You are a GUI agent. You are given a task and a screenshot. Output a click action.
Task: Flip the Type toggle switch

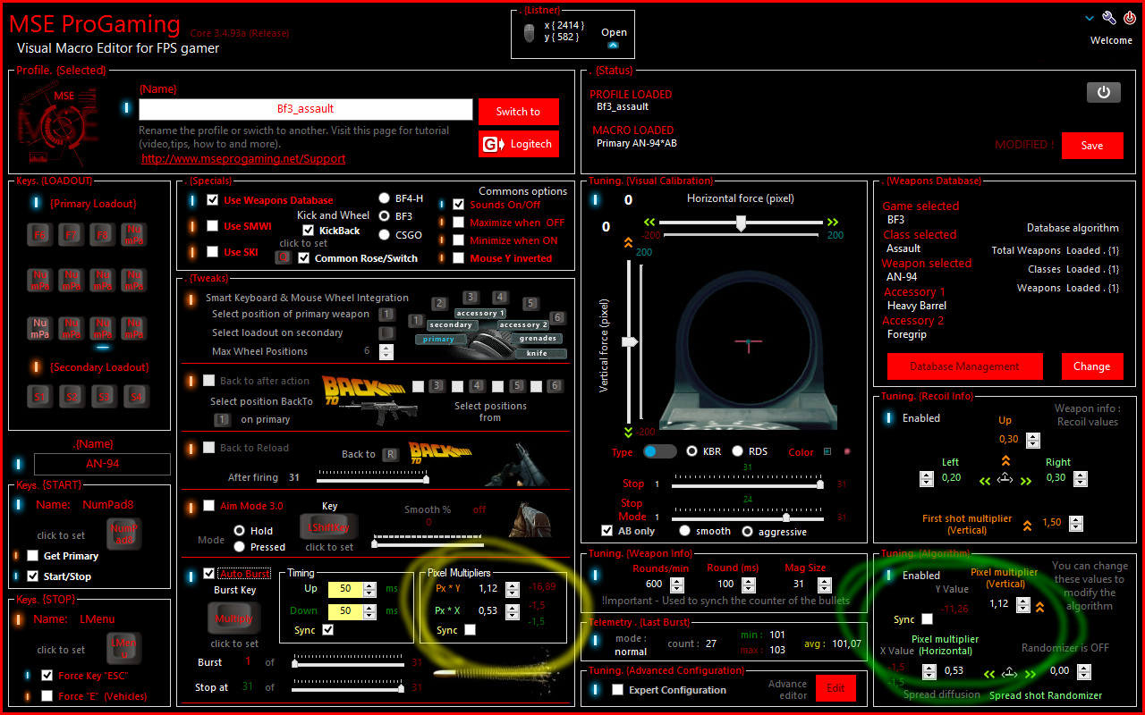point(660,451)
